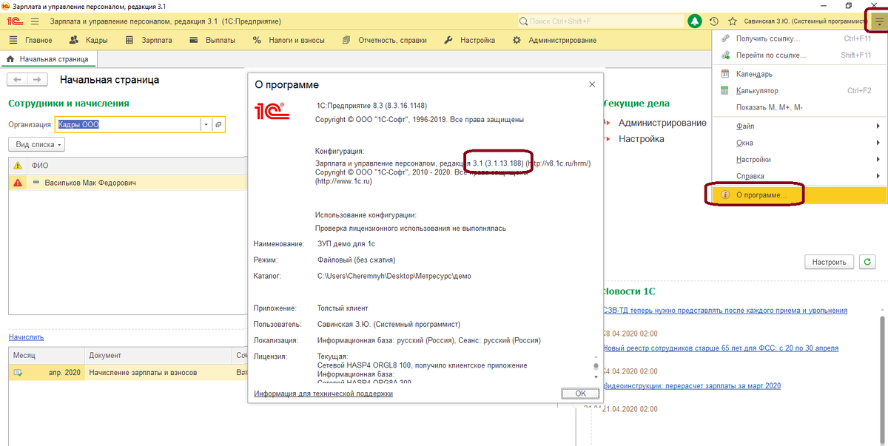Image resolution: width=888 pixels, height=446 pixels.
Task: Click OK in the О программе dialog
Action: [x=581, y=393]
